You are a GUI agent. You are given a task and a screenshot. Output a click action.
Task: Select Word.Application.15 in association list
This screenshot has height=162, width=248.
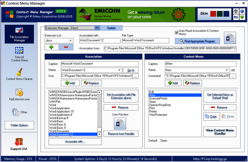coord(73,111)
